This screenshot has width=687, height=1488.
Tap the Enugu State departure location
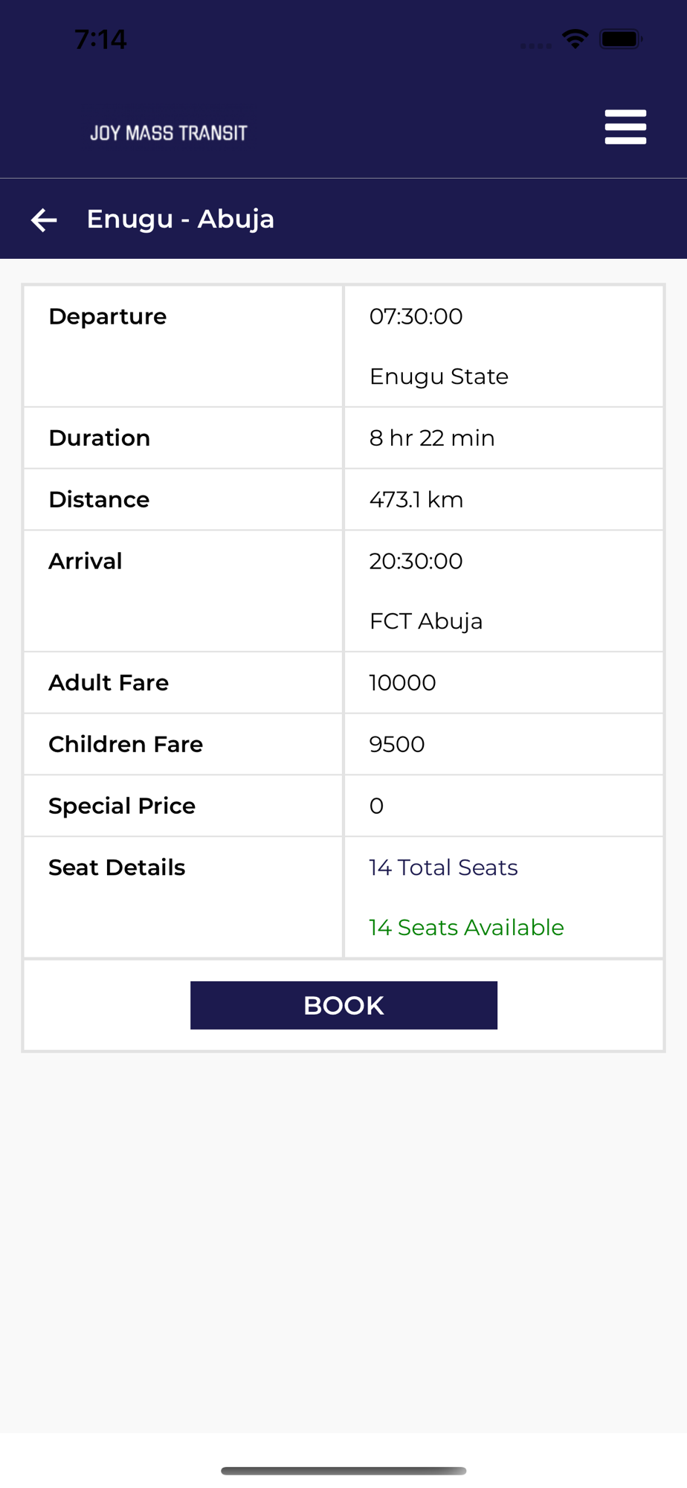pyautogui.click(x=439, y=377)
